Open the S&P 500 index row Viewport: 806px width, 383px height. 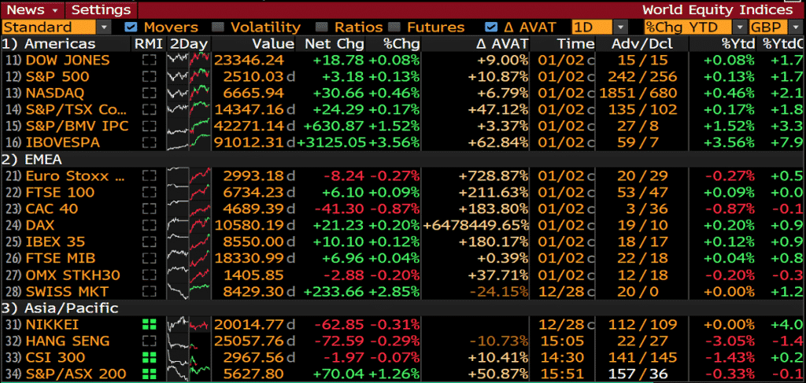click(x=57, y=77)
